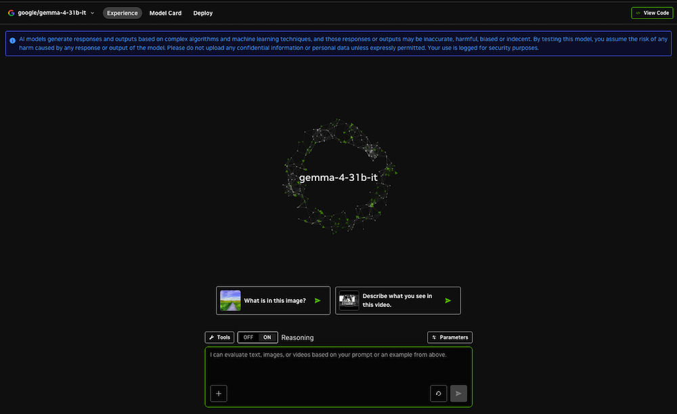This screenshot has width=677, height=414.
Task: Click 'Describe what you see in this video.' text
Action: (x=397, y=300)
